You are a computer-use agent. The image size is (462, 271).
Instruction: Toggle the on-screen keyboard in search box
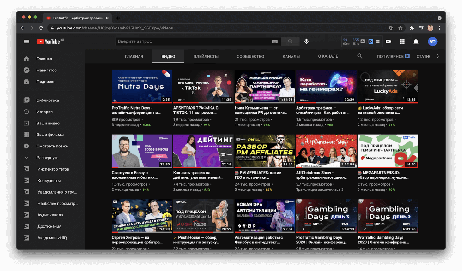click(274, 41)
